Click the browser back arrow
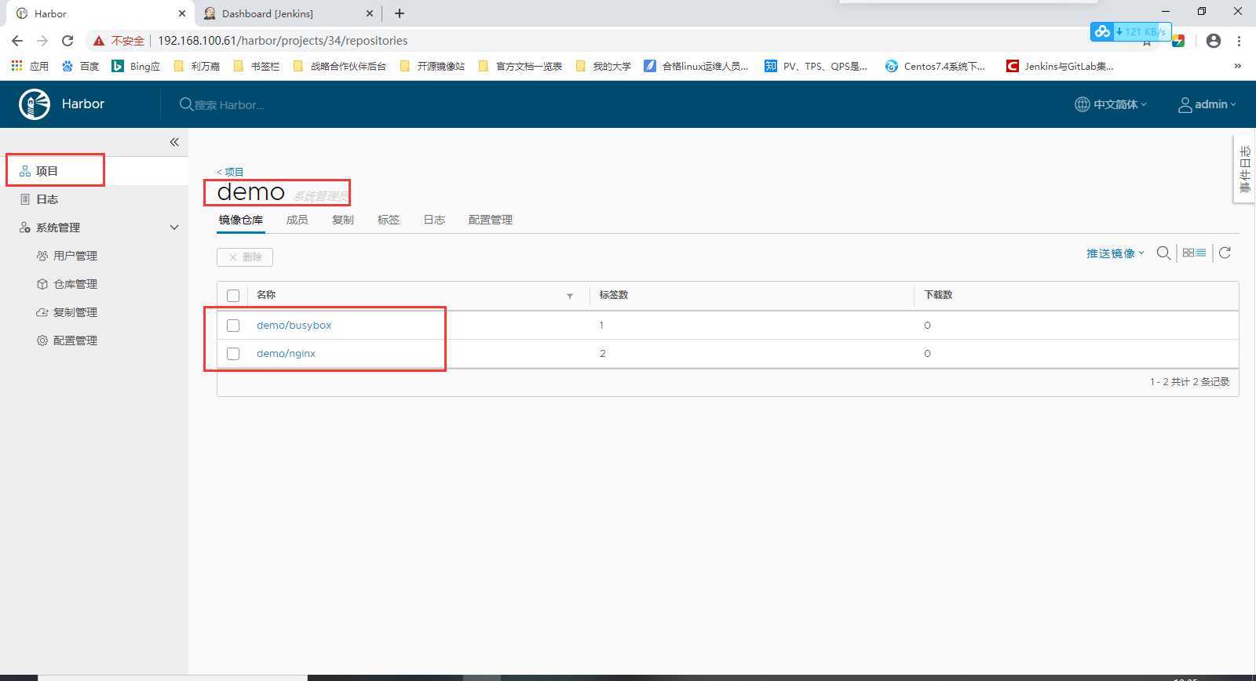This screenshot has height=681, width=1256. [17, 41]
